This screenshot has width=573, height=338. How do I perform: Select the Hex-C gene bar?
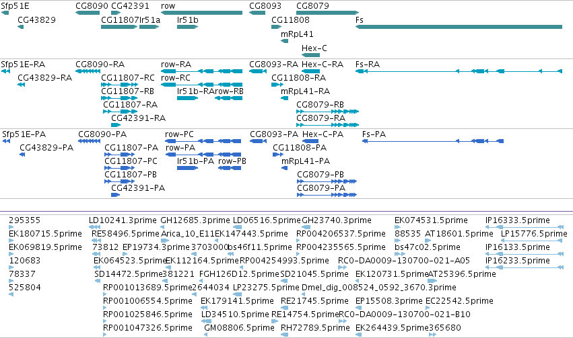click(310, 55)
